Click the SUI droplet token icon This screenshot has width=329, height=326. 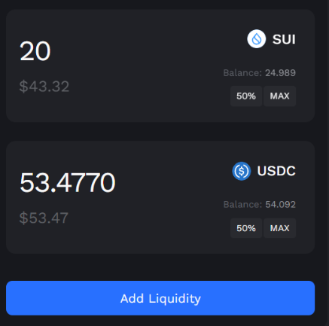click(x=256, y=39)
